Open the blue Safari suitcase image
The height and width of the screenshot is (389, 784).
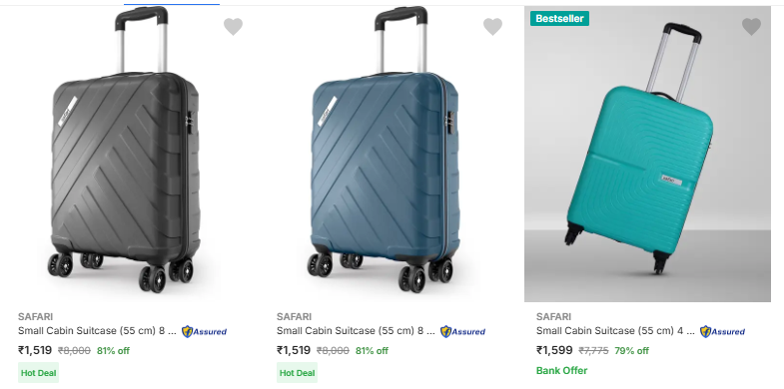[384, 150]
